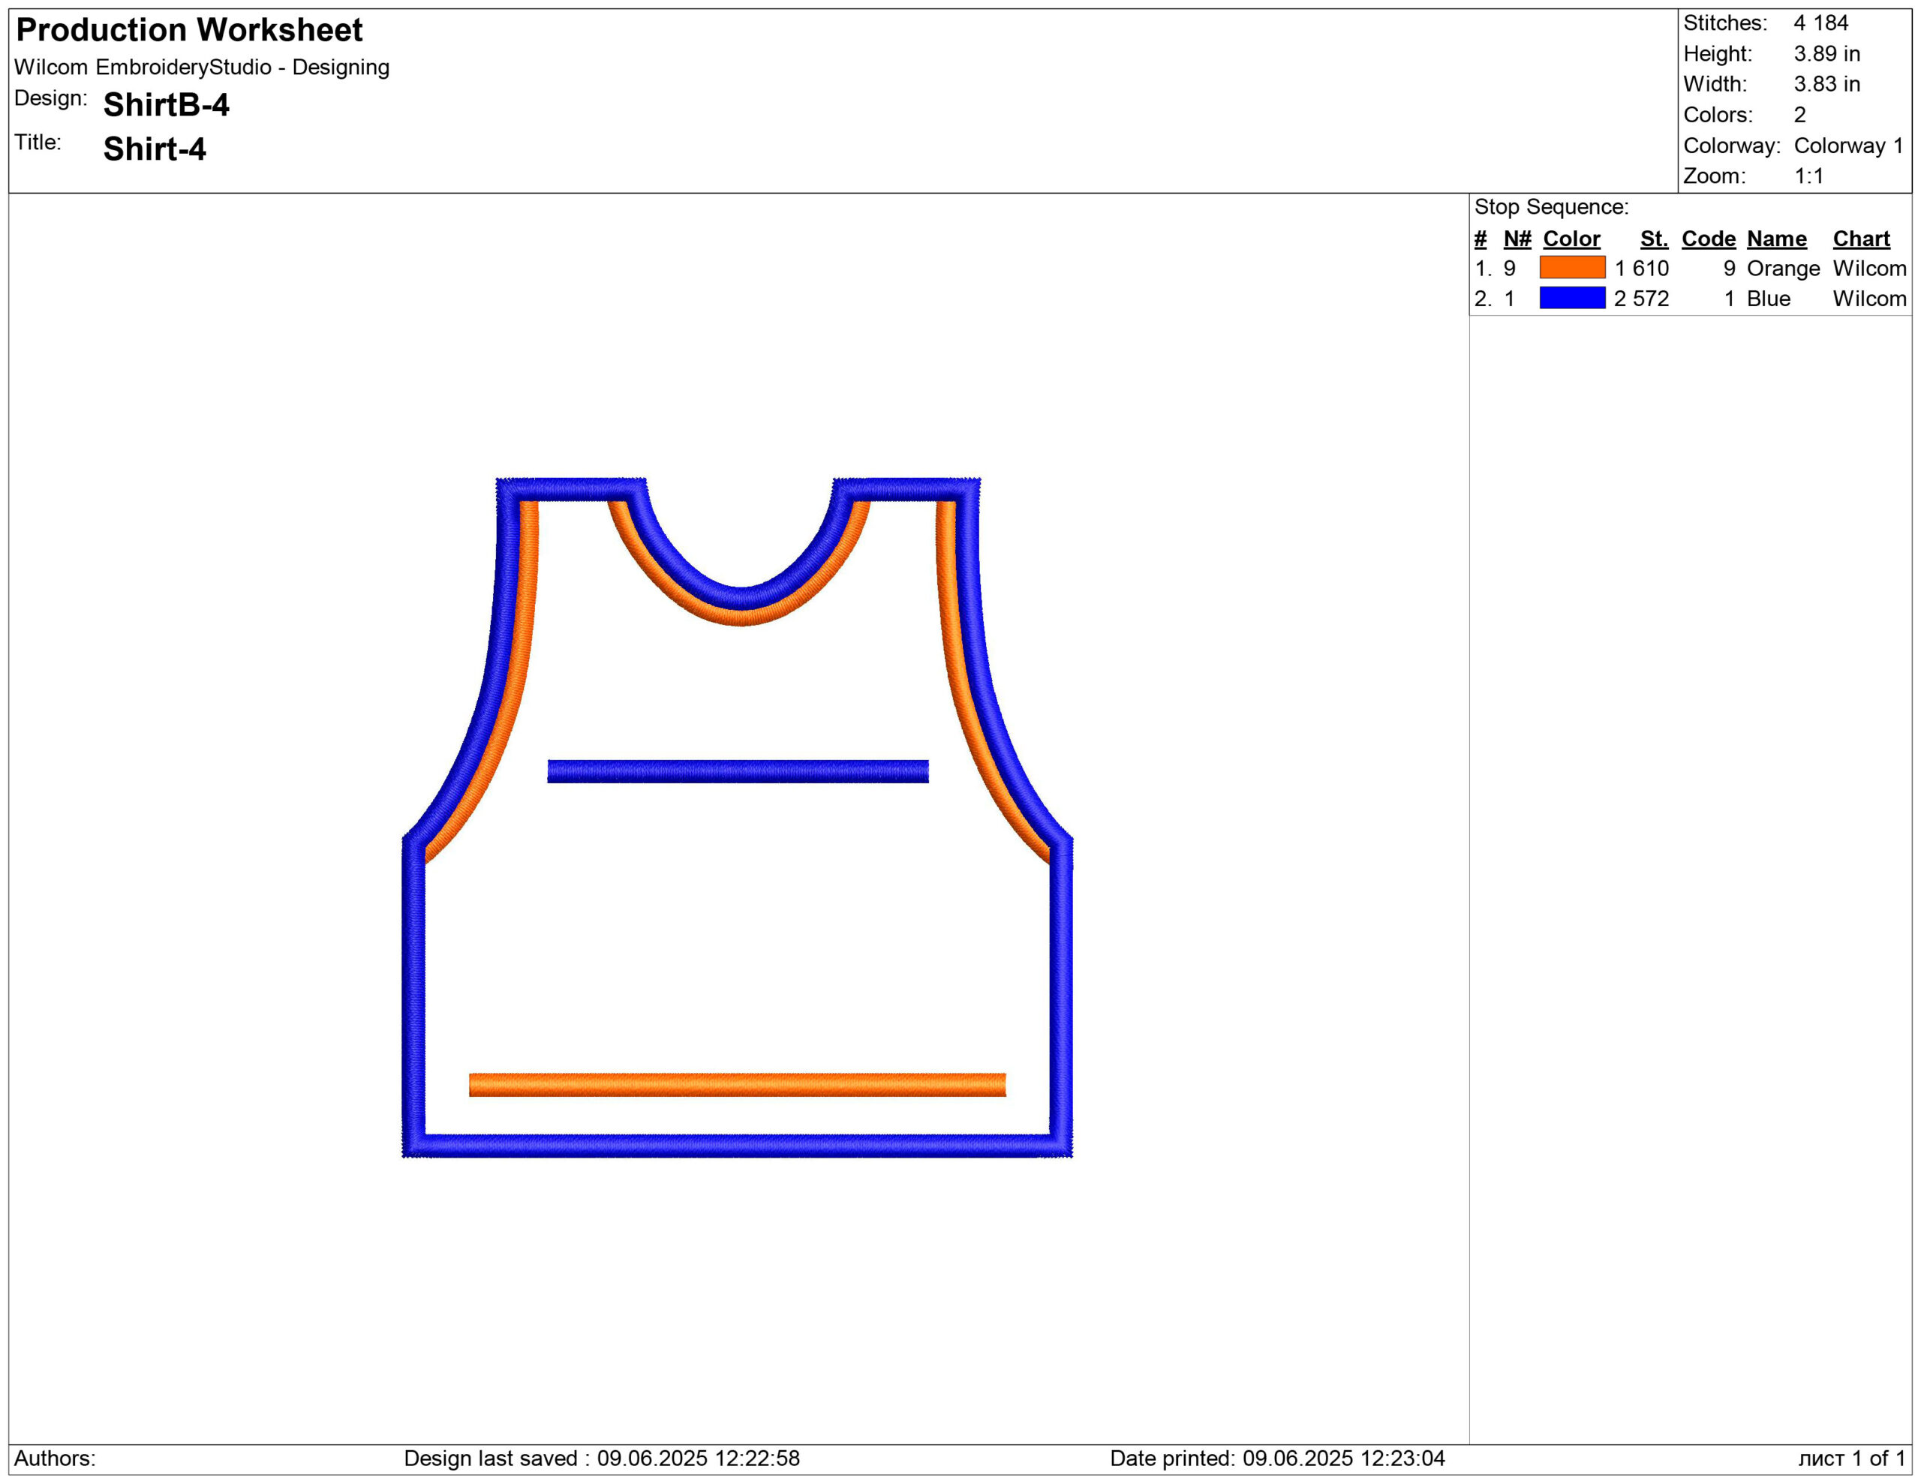Click the Stitches count value 4 184
The image size is (1921, 1478).
[x=1820, y=23]
